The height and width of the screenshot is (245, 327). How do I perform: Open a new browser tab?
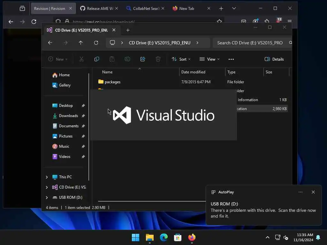(x=221, y=9)
